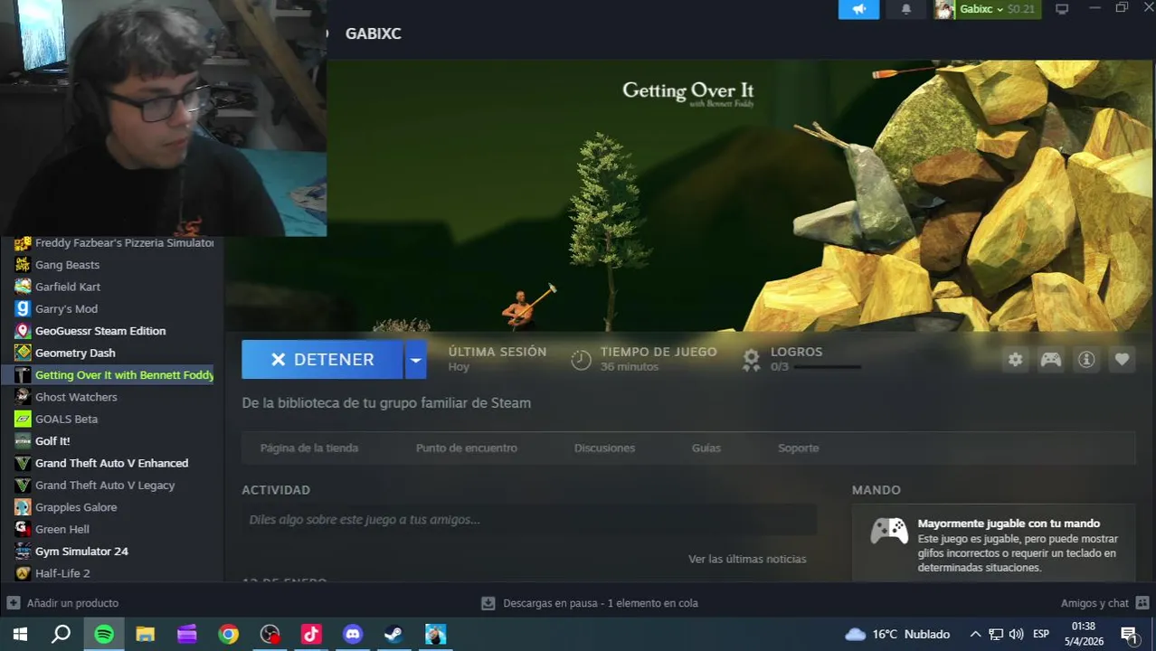Open Discusiones tab
The image size is (1156, 651).
click(604, 448)
